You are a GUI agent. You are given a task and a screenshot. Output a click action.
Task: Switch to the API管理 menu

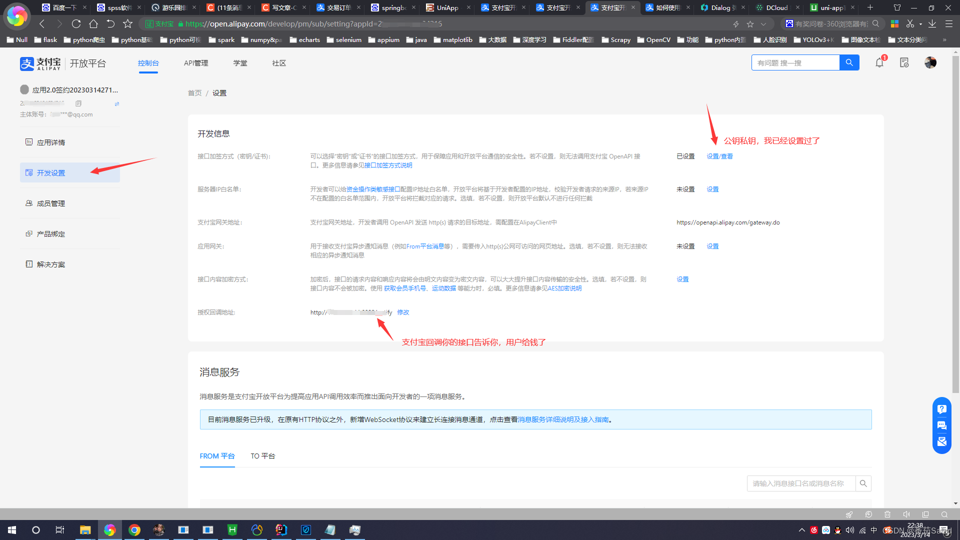(x=196, y=63)
